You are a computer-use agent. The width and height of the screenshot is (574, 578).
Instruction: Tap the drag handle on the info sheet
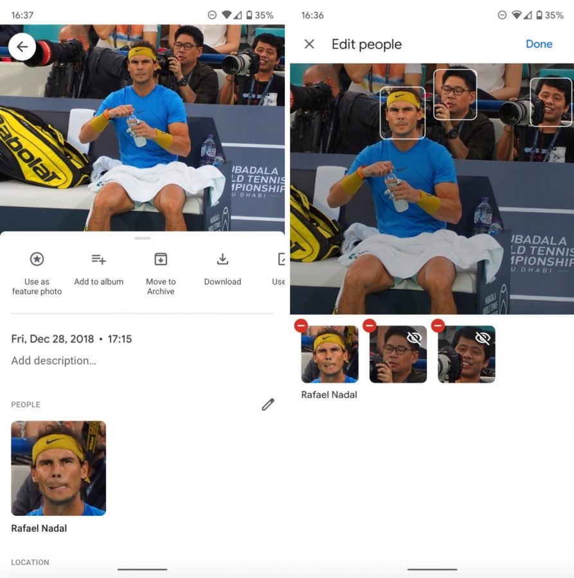tap(143, 238)
